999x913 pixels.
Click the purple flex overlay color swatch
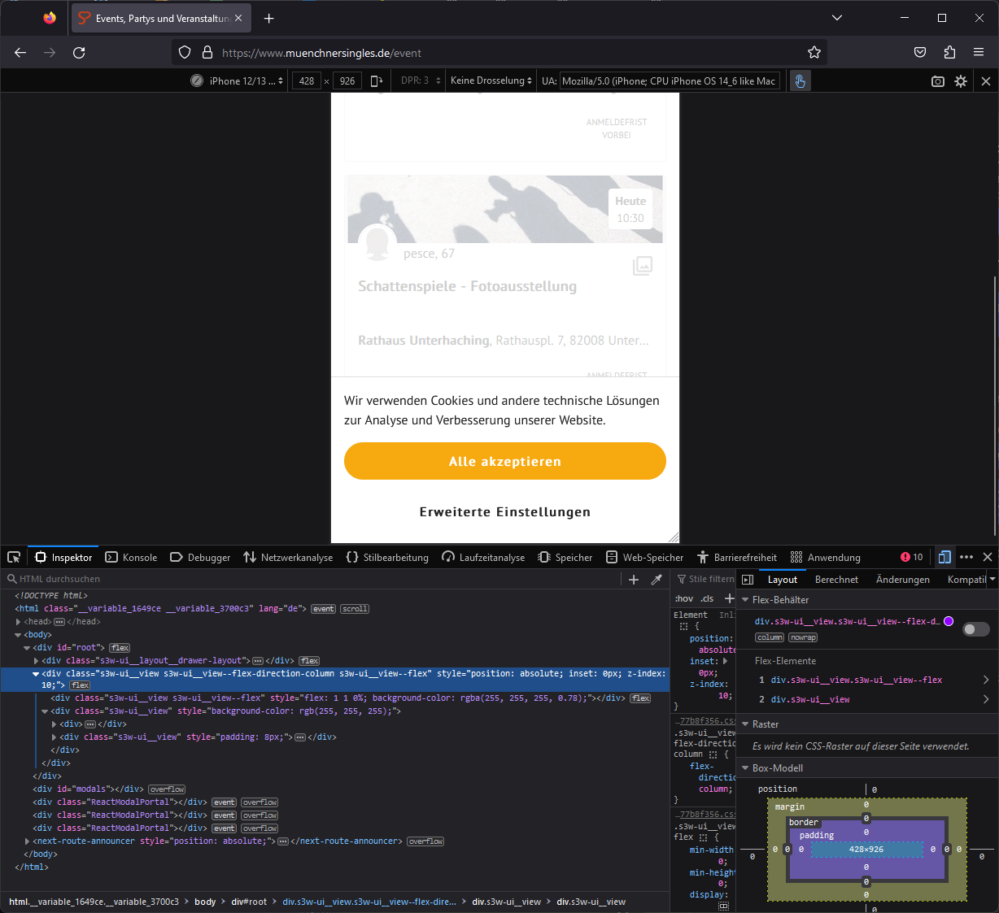coord(949,621)
